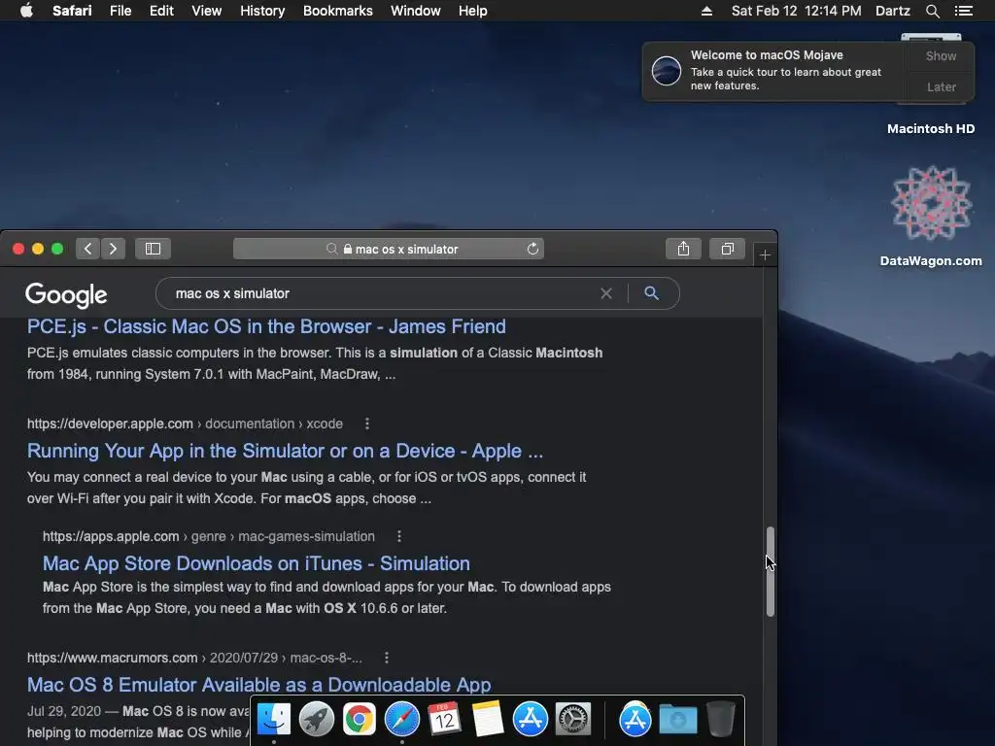Image resolution: width=995 pixels, height=746 pixels.
Task: Open the View menu
Action: coord(207,11)
